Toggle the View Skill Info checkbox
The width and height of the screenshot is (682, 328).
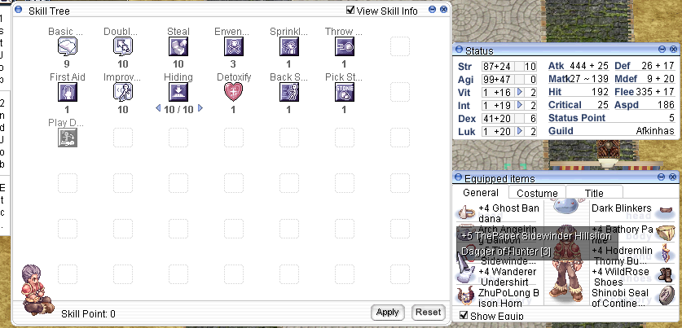point(350,10)
